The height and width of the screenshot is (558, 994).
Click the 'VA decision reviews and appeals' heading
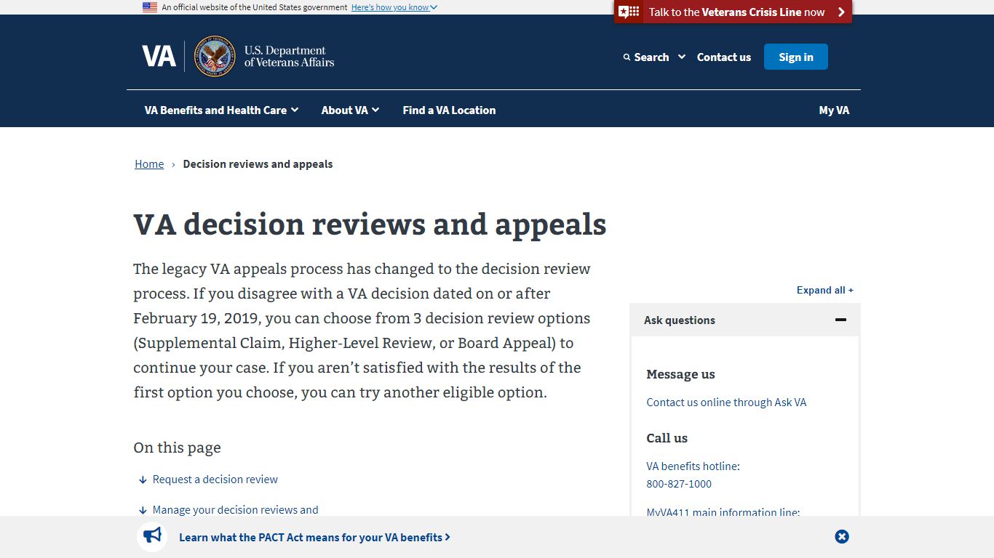click(370, 225)
